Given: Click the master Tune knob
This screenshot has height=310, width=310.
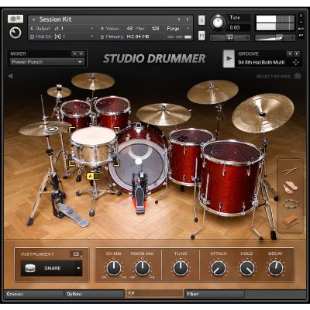Looking at the screenshot, I should [218, 22].
